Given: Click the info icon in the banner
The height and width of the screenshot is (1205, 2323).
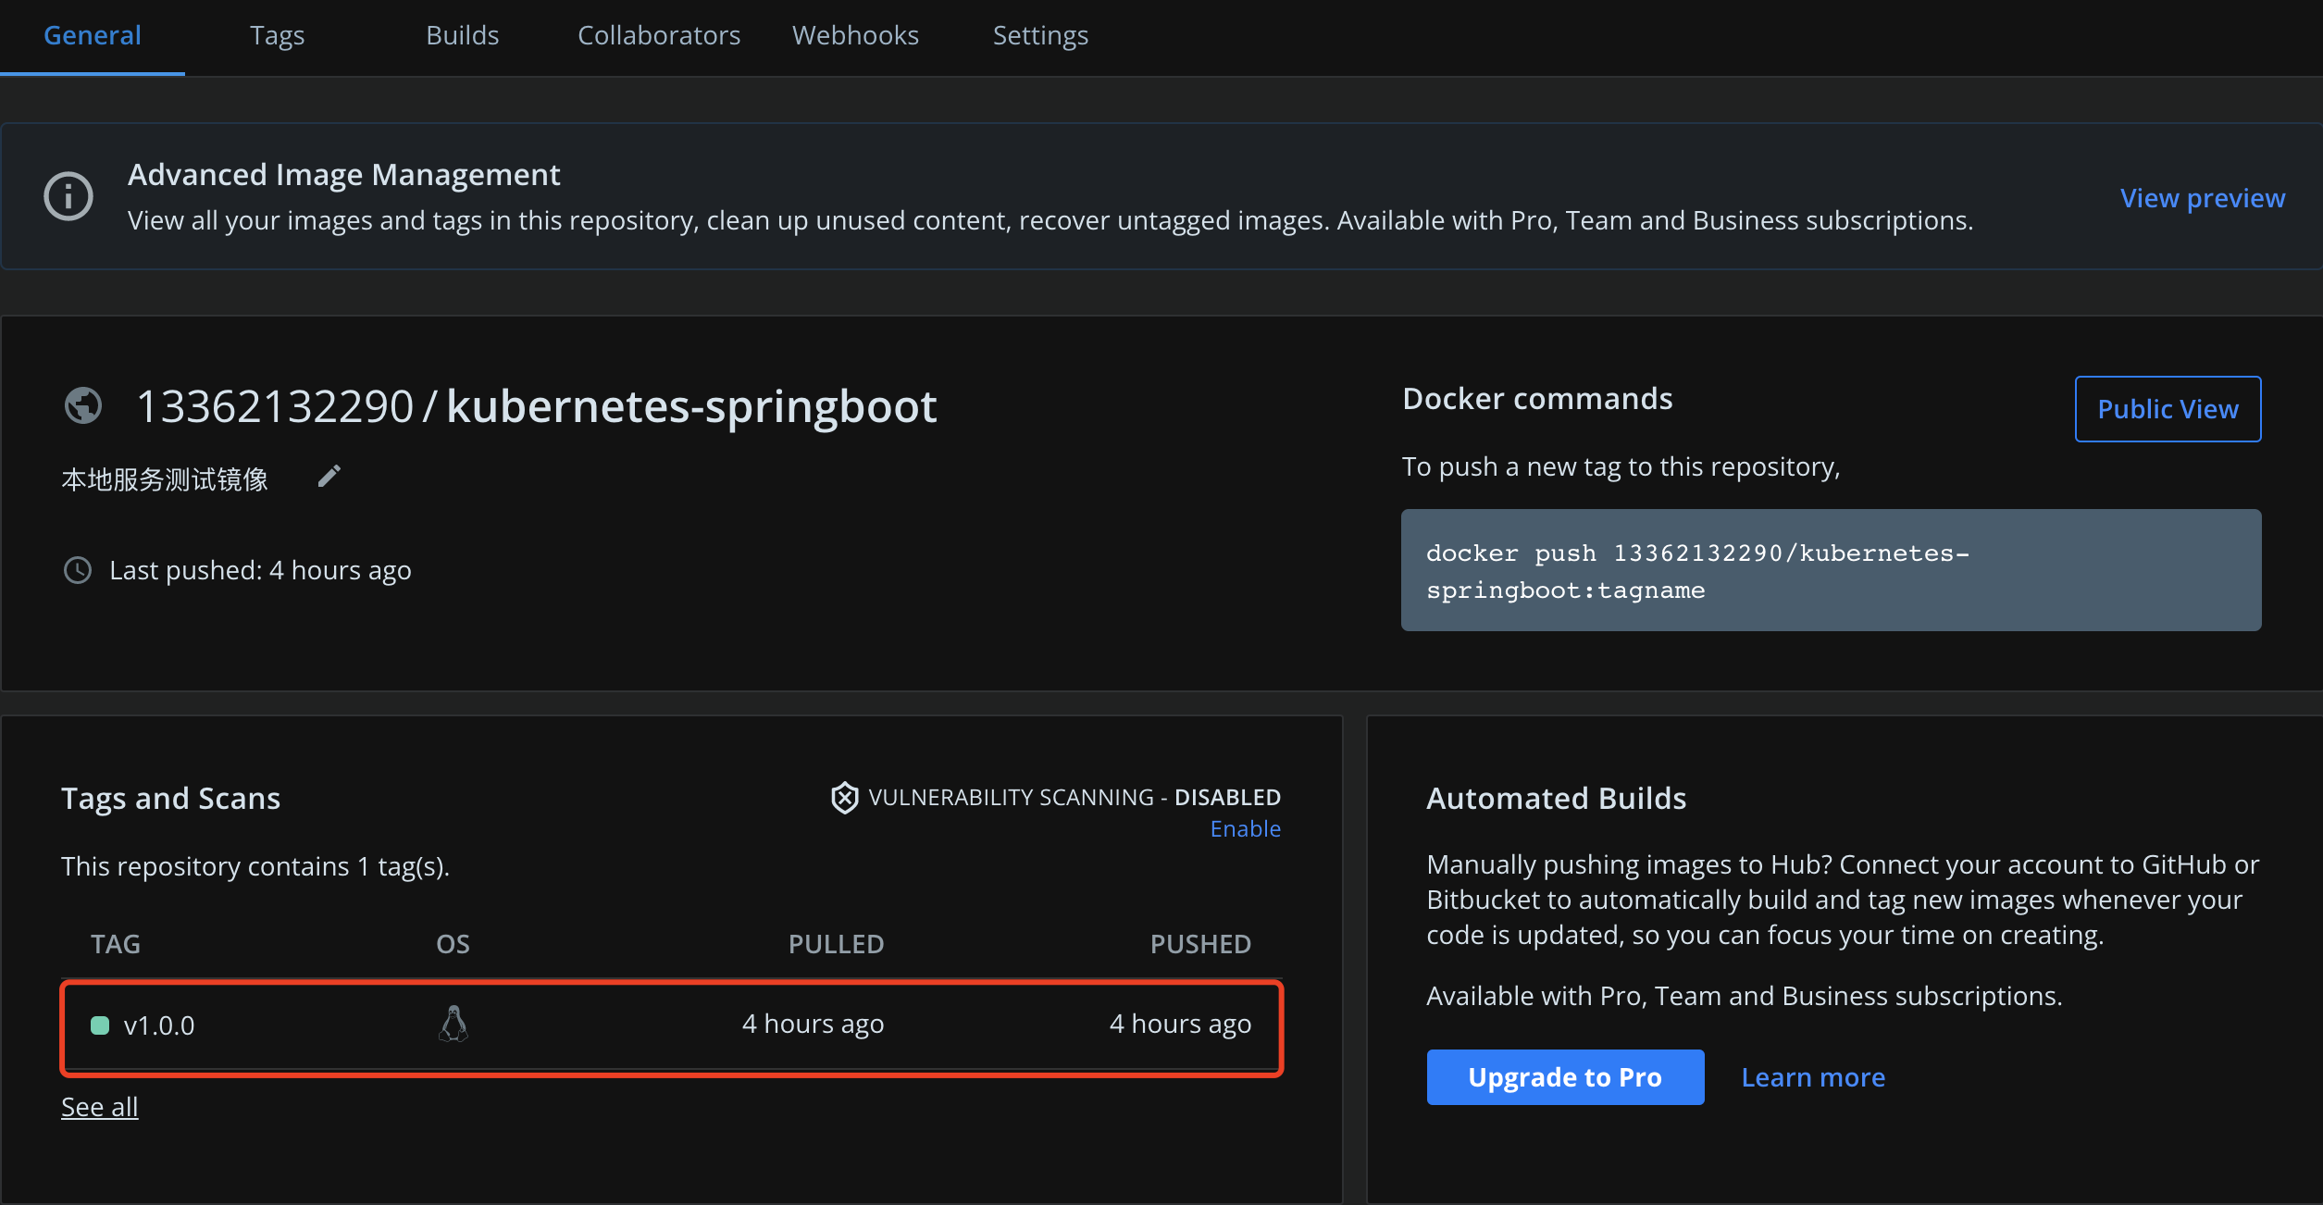Looking at the screenshot, I should coord(68,196).
